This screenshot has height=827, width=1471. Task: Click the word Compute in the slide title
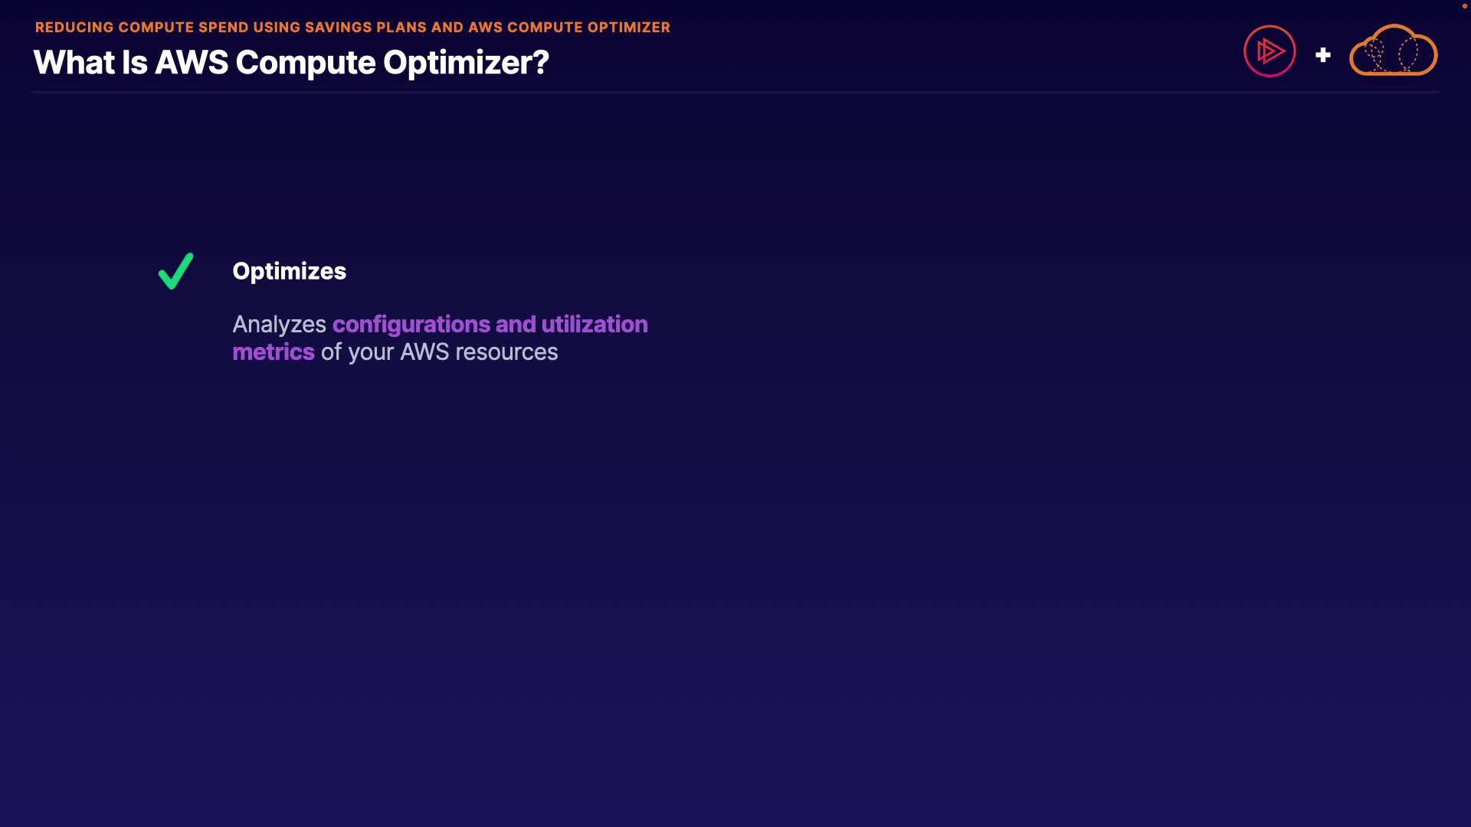(x=305, y=63)
